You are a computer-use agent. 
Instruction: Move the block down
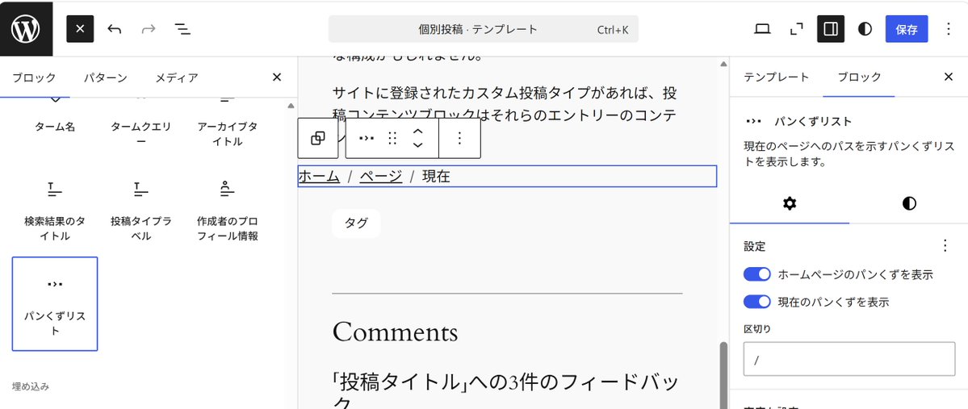point(418,145)
